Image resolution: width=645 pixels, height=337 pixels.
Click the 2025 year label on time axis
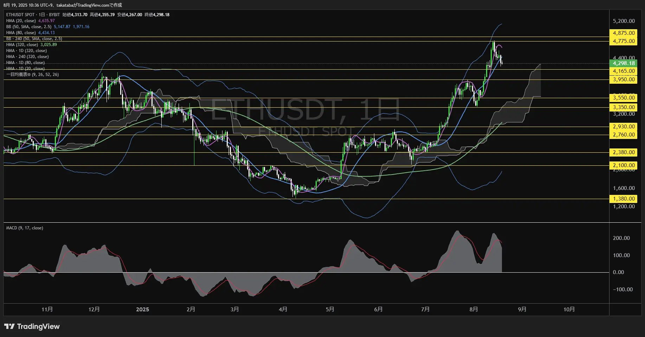click(142, 310)
